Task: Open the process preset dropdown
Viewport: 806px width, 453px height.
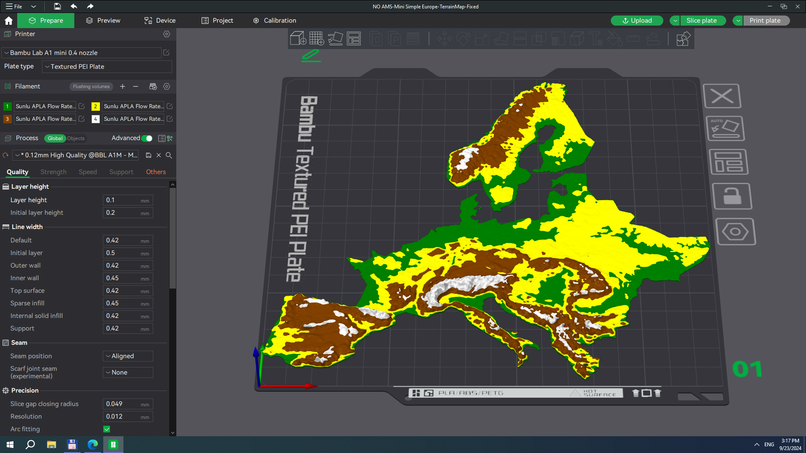Action: point(76,155)
